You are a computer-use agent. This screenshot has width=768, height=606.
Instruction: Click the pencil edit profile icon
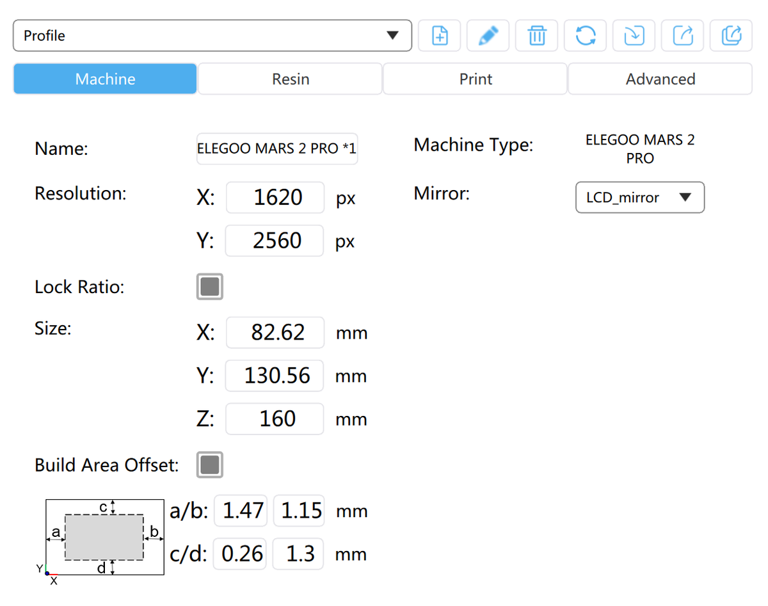(488, 36)
